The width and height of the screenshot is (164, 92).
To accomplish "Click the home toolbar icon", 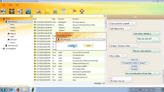I will point(82,11).
